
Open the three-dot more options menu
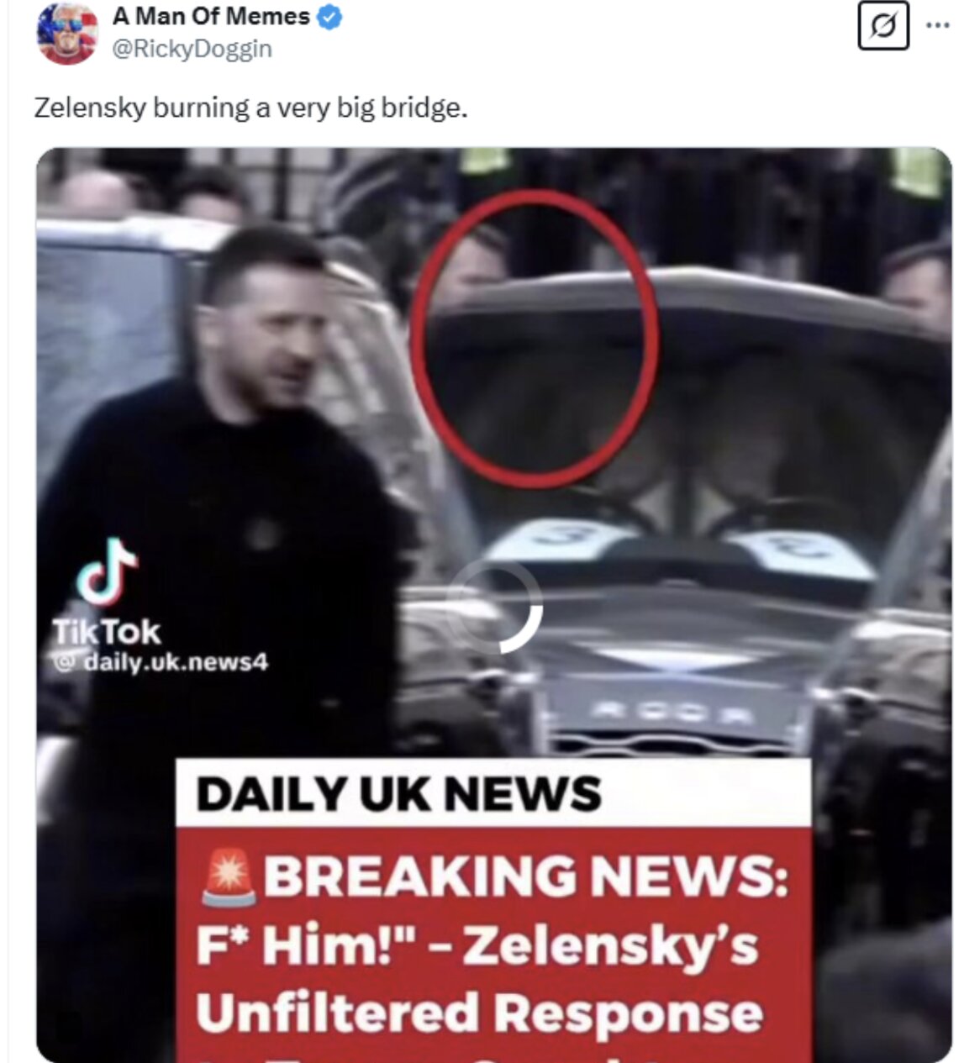937,24
